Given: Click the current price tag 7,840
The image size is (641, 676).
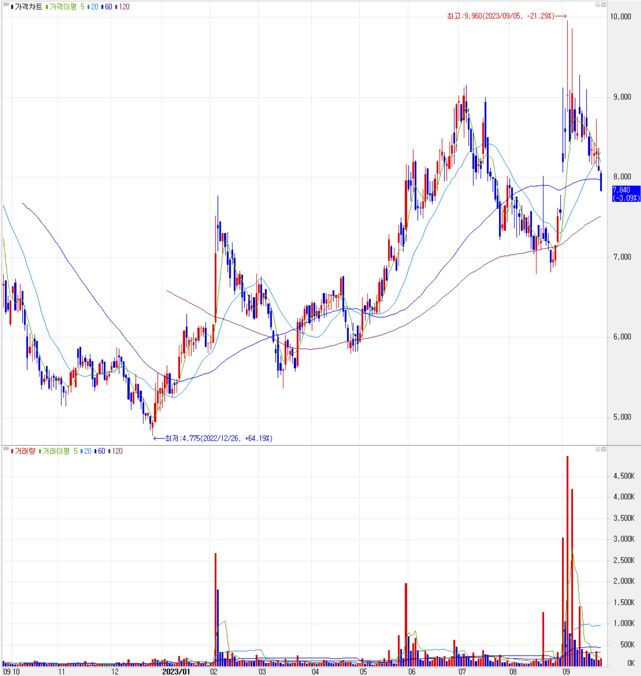Looking at the screenshot, I should [x=626, y=194].
